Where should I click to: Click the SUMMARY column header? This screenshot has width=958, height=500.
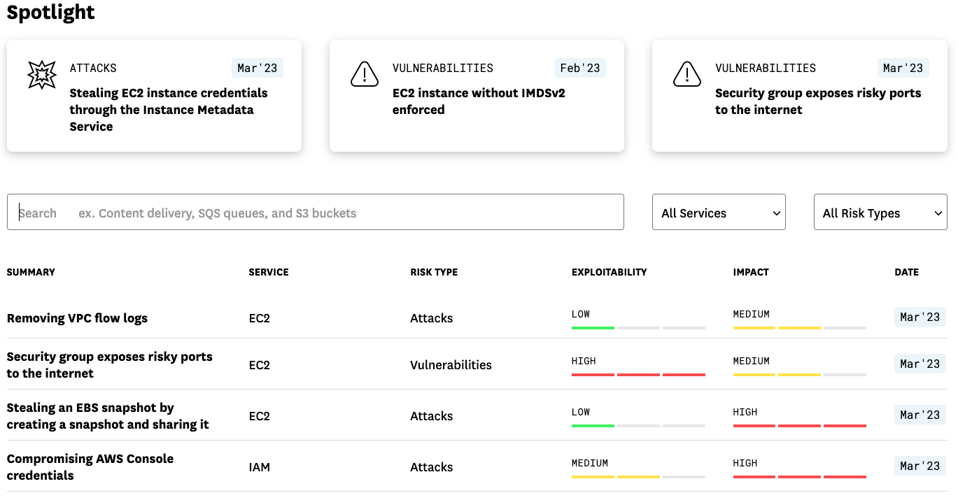(31, 272)
